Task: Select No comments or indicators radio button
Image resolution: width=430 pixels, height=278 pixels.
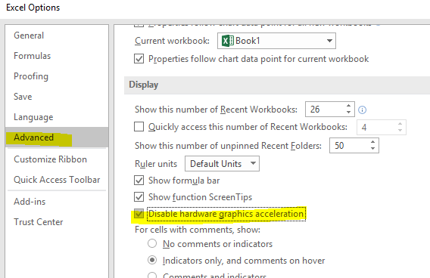Action: pyautogui.click(x=152, y=243)
